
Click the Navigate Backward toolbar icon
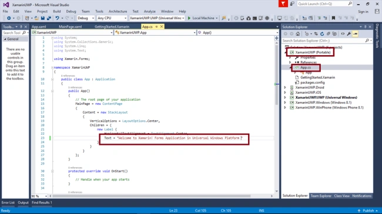[x=9, y=18]
